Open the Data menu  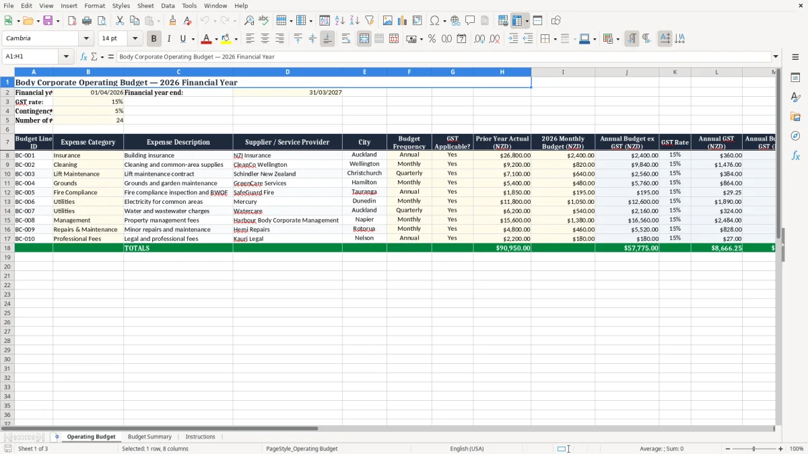[x=168, y=5]
